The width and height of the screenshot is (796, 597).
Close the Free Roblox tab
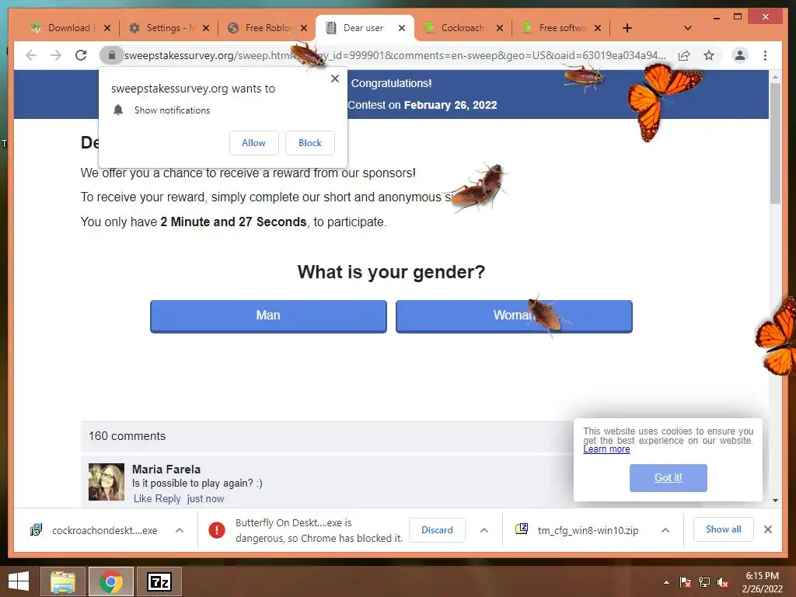(x=304, y=28)
